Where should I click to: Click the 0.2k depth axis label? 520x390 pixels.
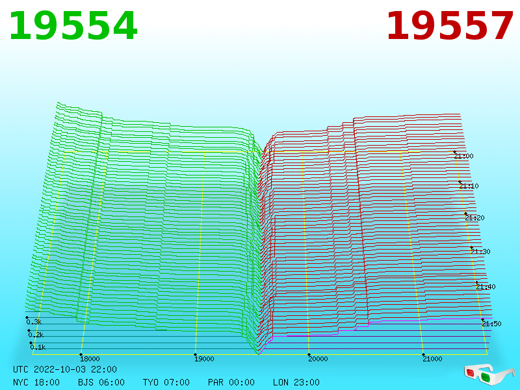pyautogui.click(x=36, y=335)
